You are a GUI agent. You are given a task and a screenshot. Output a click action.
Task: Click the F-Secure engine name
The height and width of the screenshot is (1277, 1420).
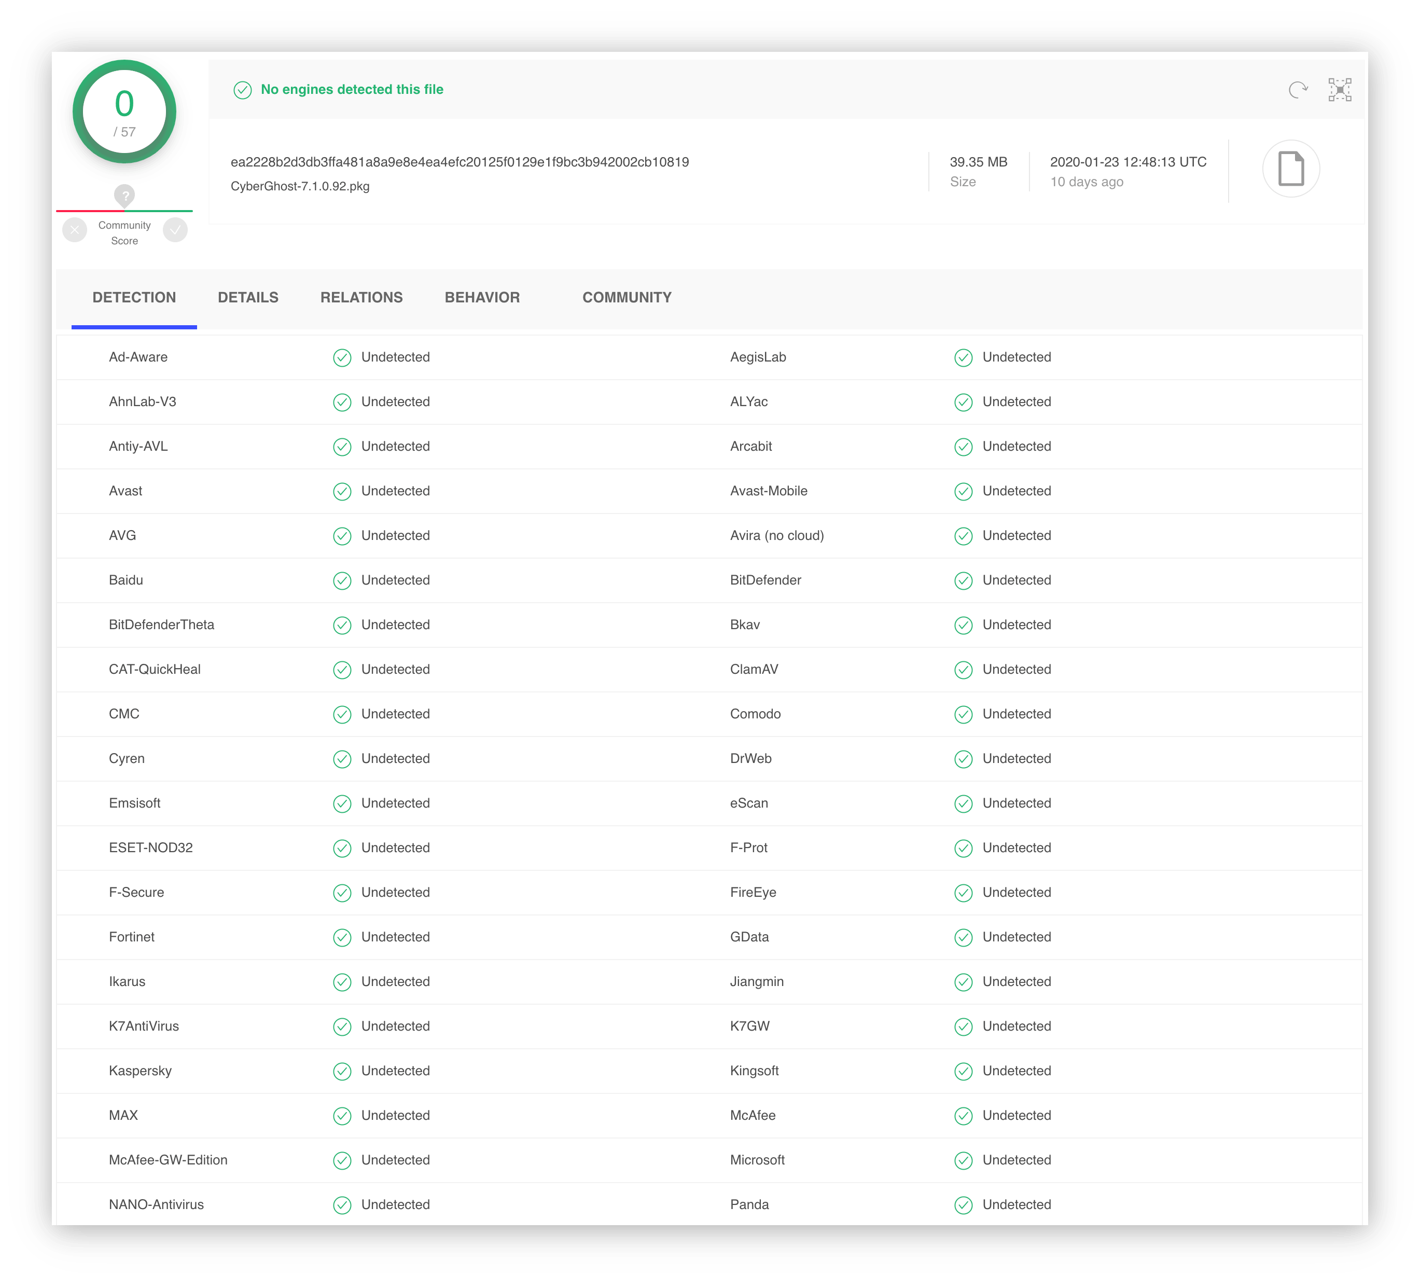click(x=136, y=893)
